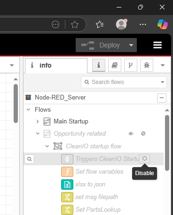This screenshot has height=215, width=173.
Task: Open browser Settings and more menu
Action: (143, 24)
